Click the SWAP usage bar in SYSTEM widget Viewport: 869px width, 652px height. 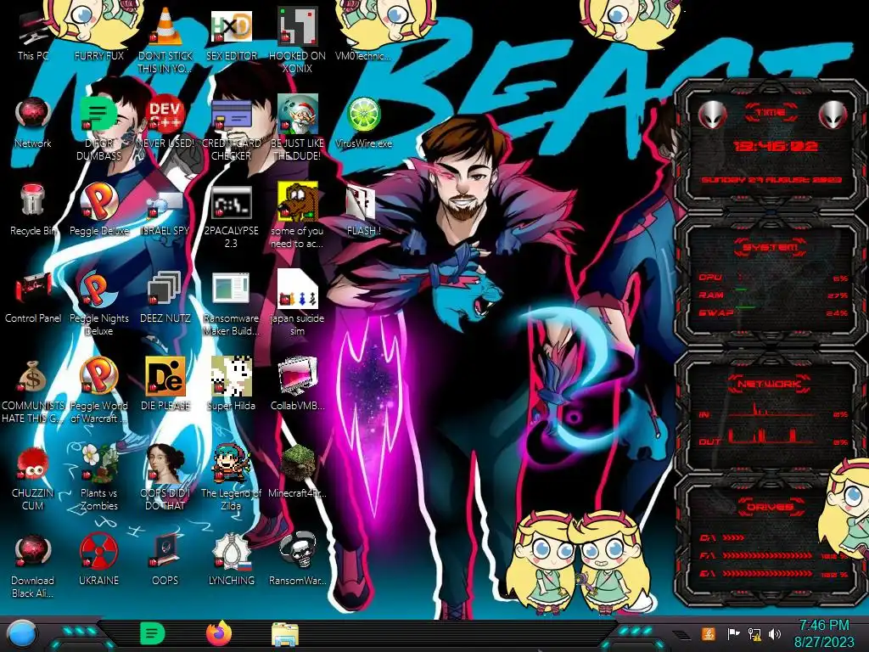point(773,312)
